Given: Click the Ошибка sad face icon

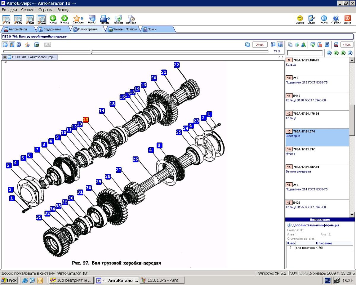Looking at the screenshot, I should point(300,19).
